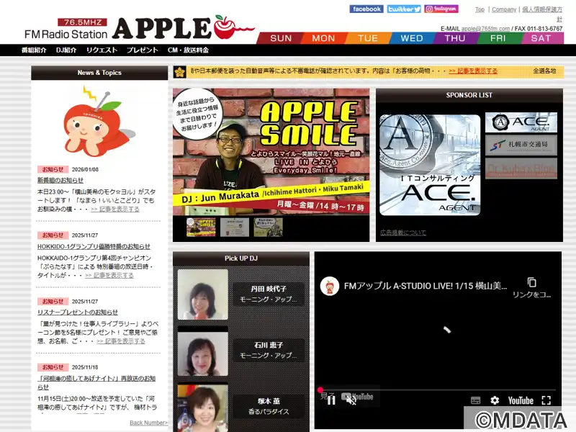Image resolution: width=576 pixels, height=432 pixels.
Task: Open the Twitter page button
Action: 404,9
